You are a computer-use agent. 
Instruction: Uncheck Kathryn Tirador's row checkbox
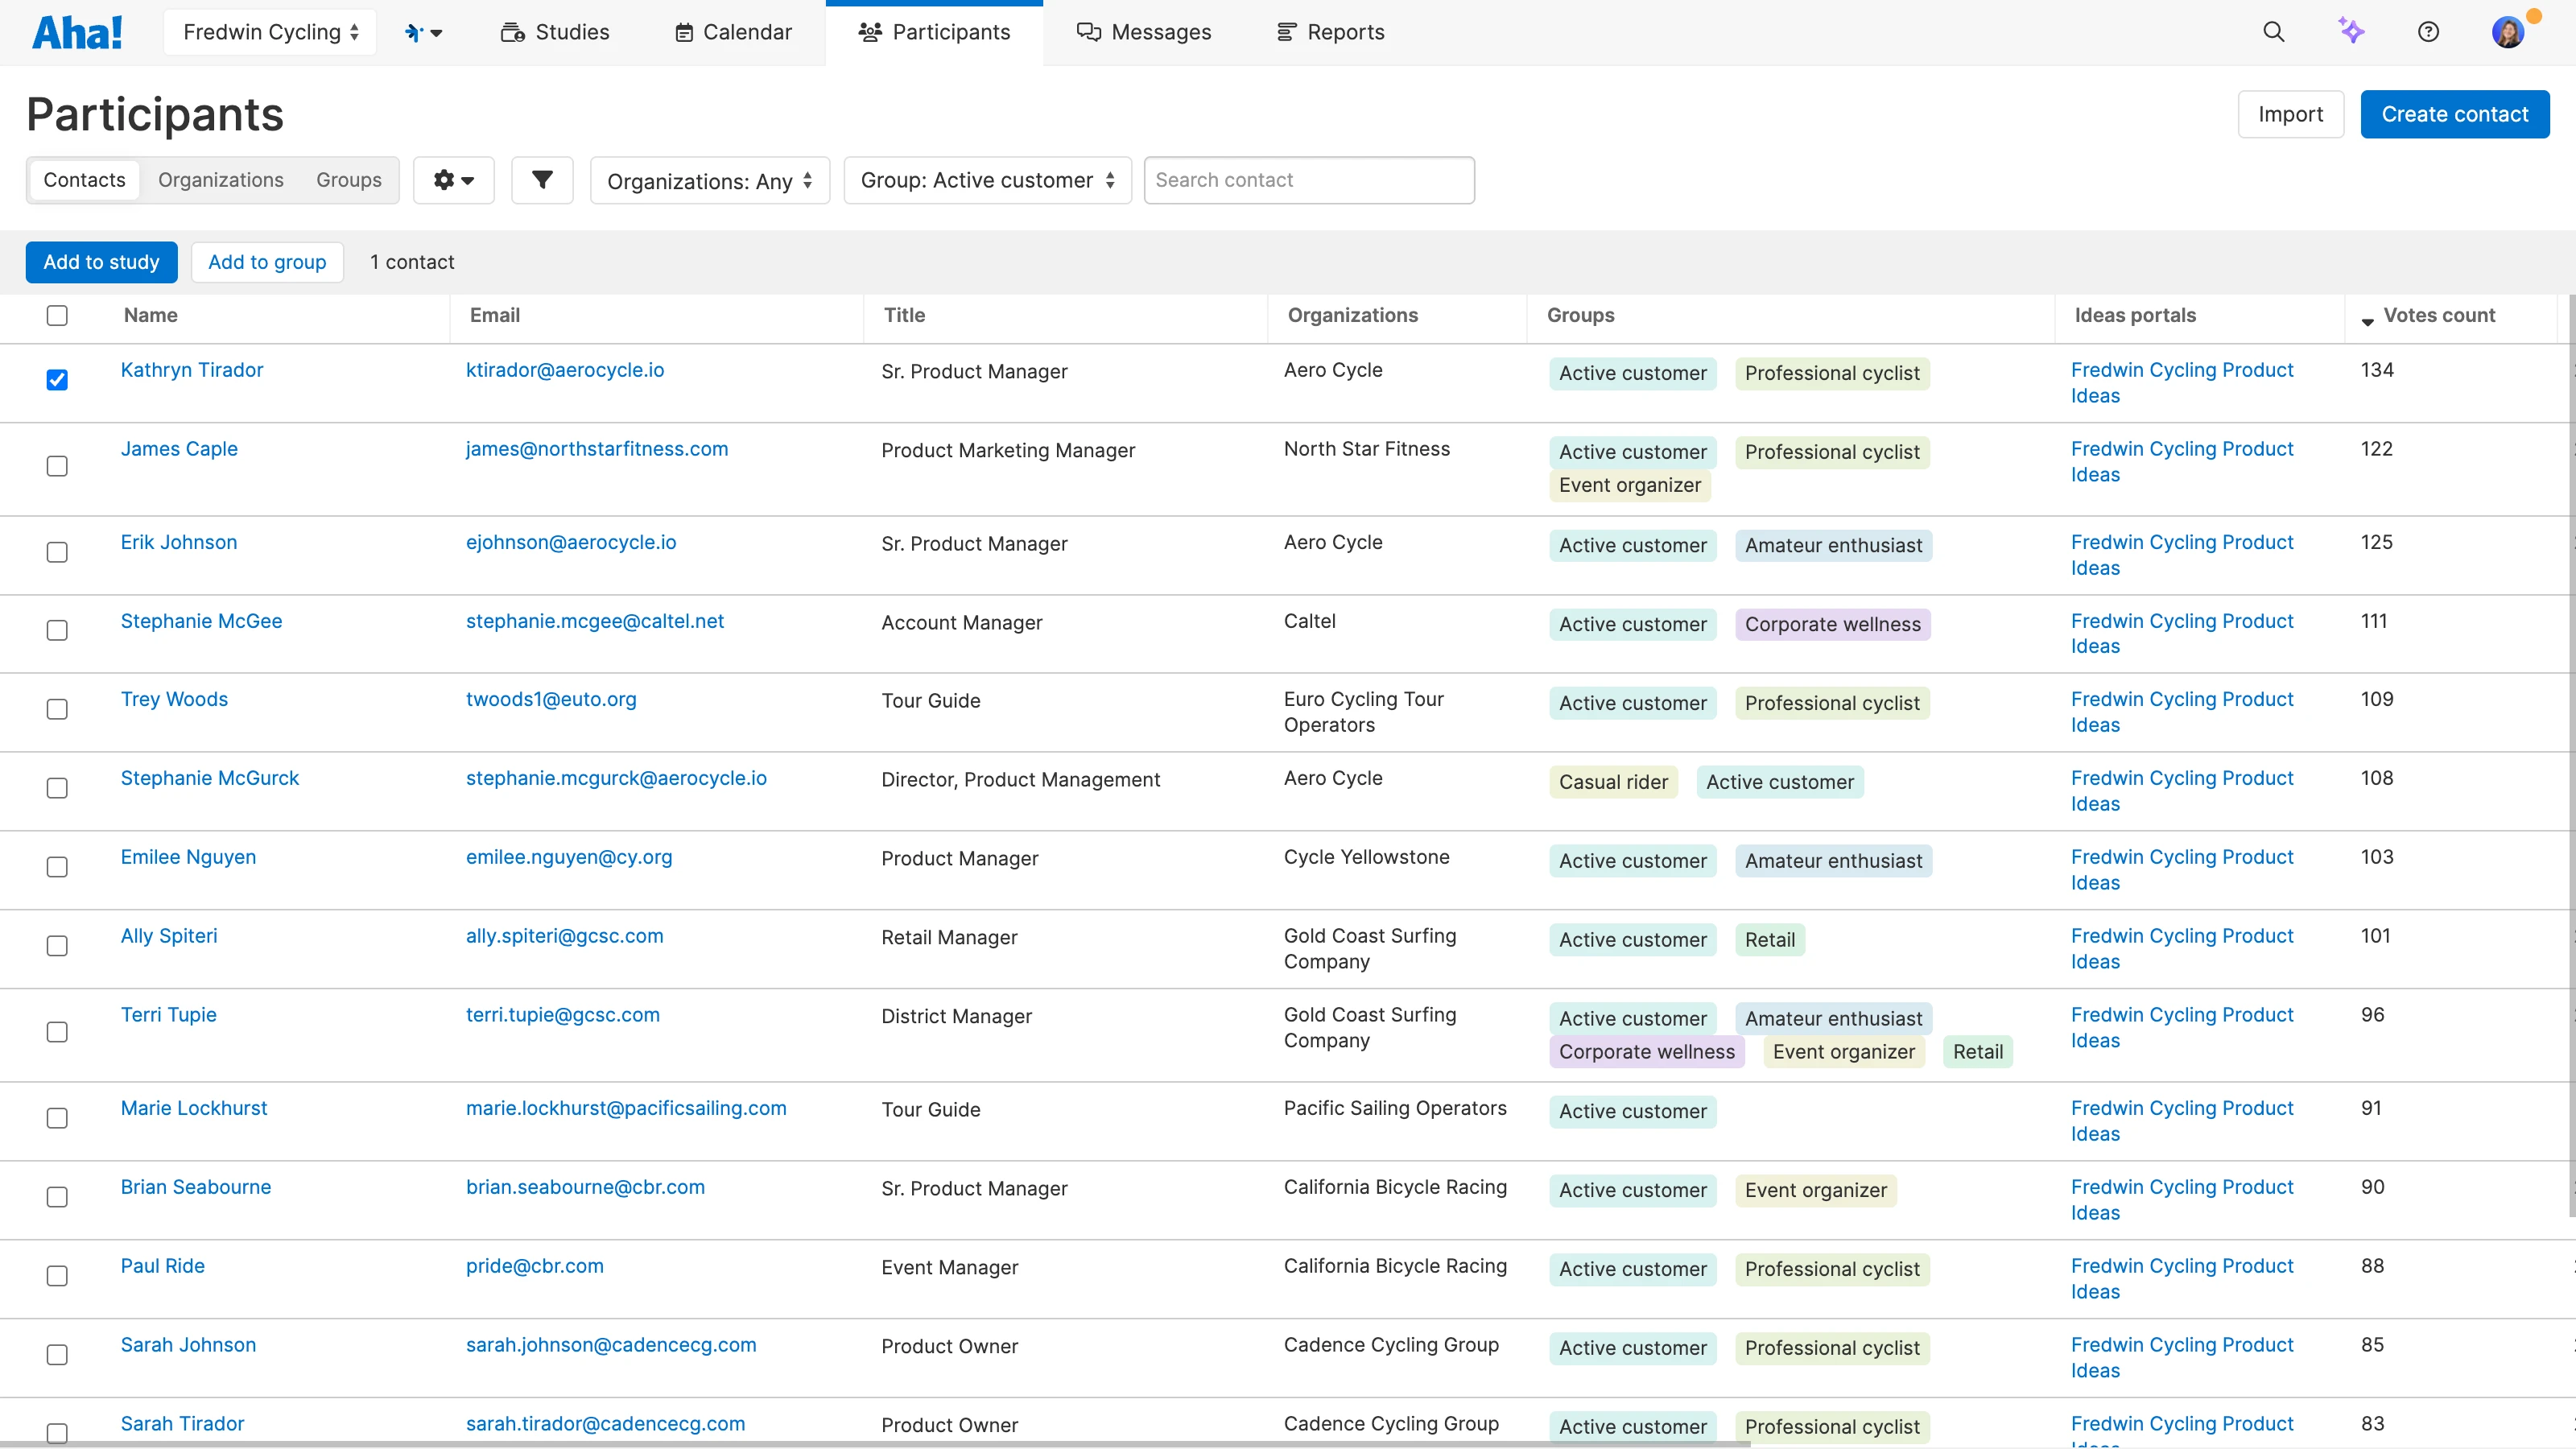tap(57, 379)
